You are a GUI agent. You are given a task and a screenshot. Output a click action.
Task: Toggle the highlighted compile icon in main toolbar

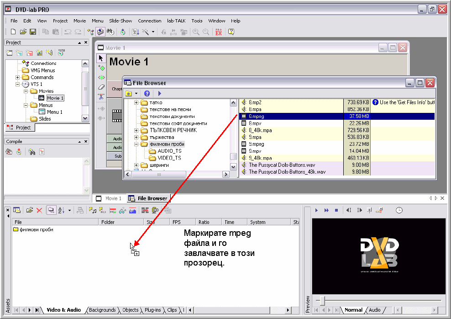coord(100,32)
